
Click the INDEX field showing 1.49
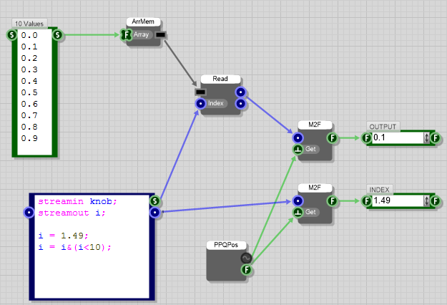(398, 201)
